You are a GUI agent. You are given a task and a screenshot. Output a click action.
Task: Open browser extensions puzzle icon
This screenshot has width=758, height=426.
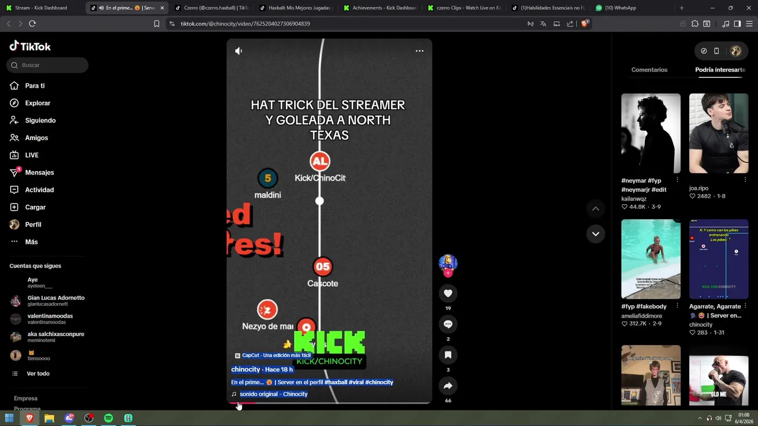click(695, 24)
